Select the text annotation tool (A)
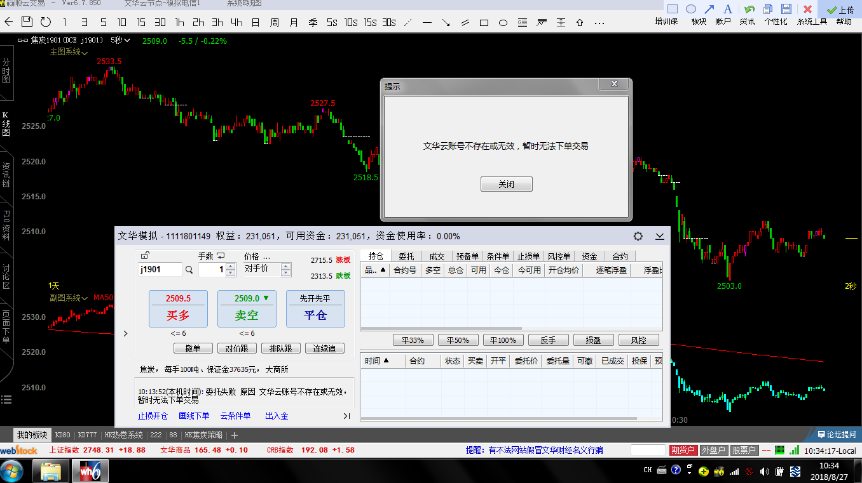This screenshot has width=862, height=483. click(x=728, y=9)
